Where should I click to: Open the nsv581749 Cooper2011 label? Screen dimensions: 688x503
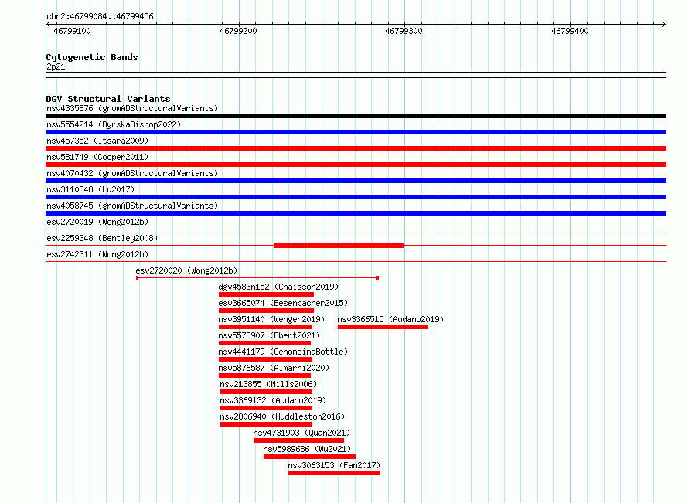click(x=97, y=157)
